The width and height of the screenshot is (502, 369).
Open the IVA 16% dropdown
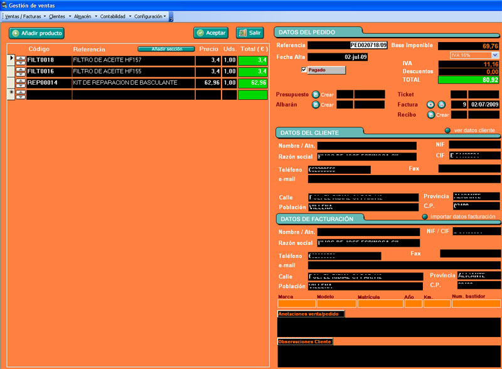coord(495,55)
